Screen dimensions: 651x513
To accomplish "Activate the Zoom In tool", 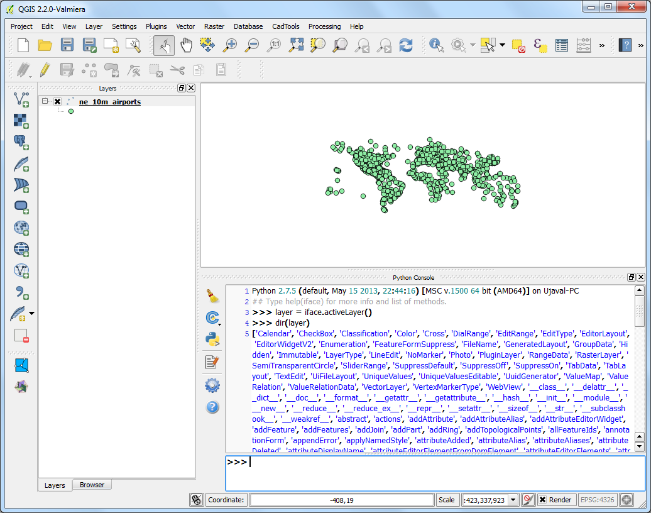I will coord(229,45).
